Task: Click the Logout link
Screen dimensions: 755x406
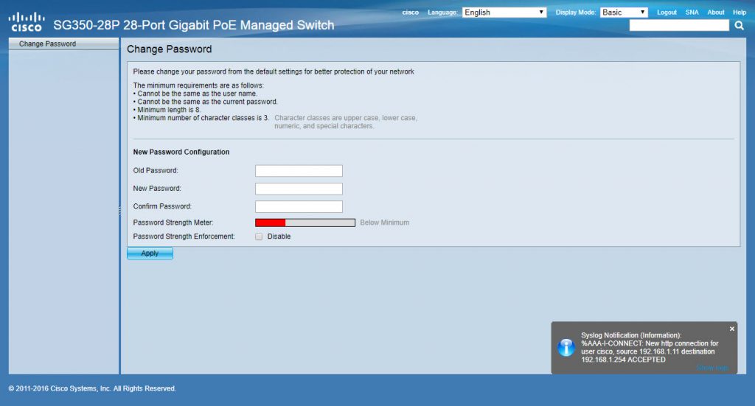Action: tap(667, 13)
